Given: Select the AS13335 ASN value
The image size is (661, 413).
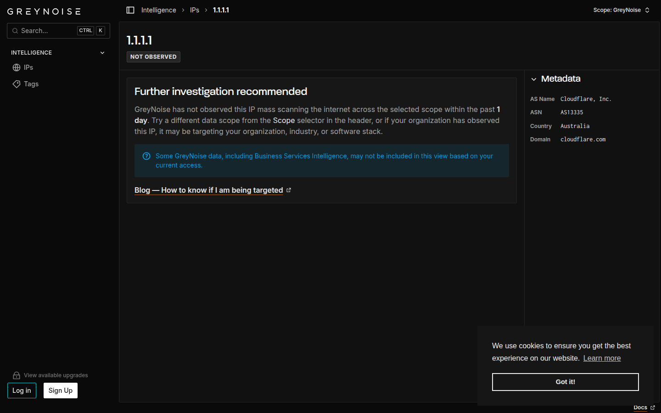Looking at the screenshot, I should click(x=572, y=112).
